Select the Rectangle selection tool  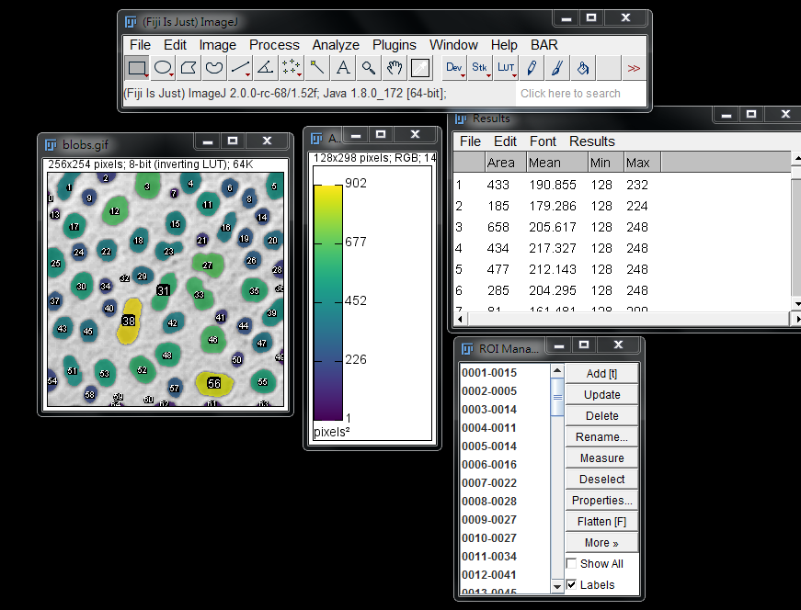click(137, 67)
